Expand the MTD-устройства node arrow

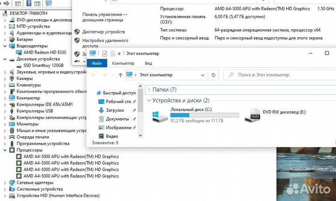pos(5,27)
